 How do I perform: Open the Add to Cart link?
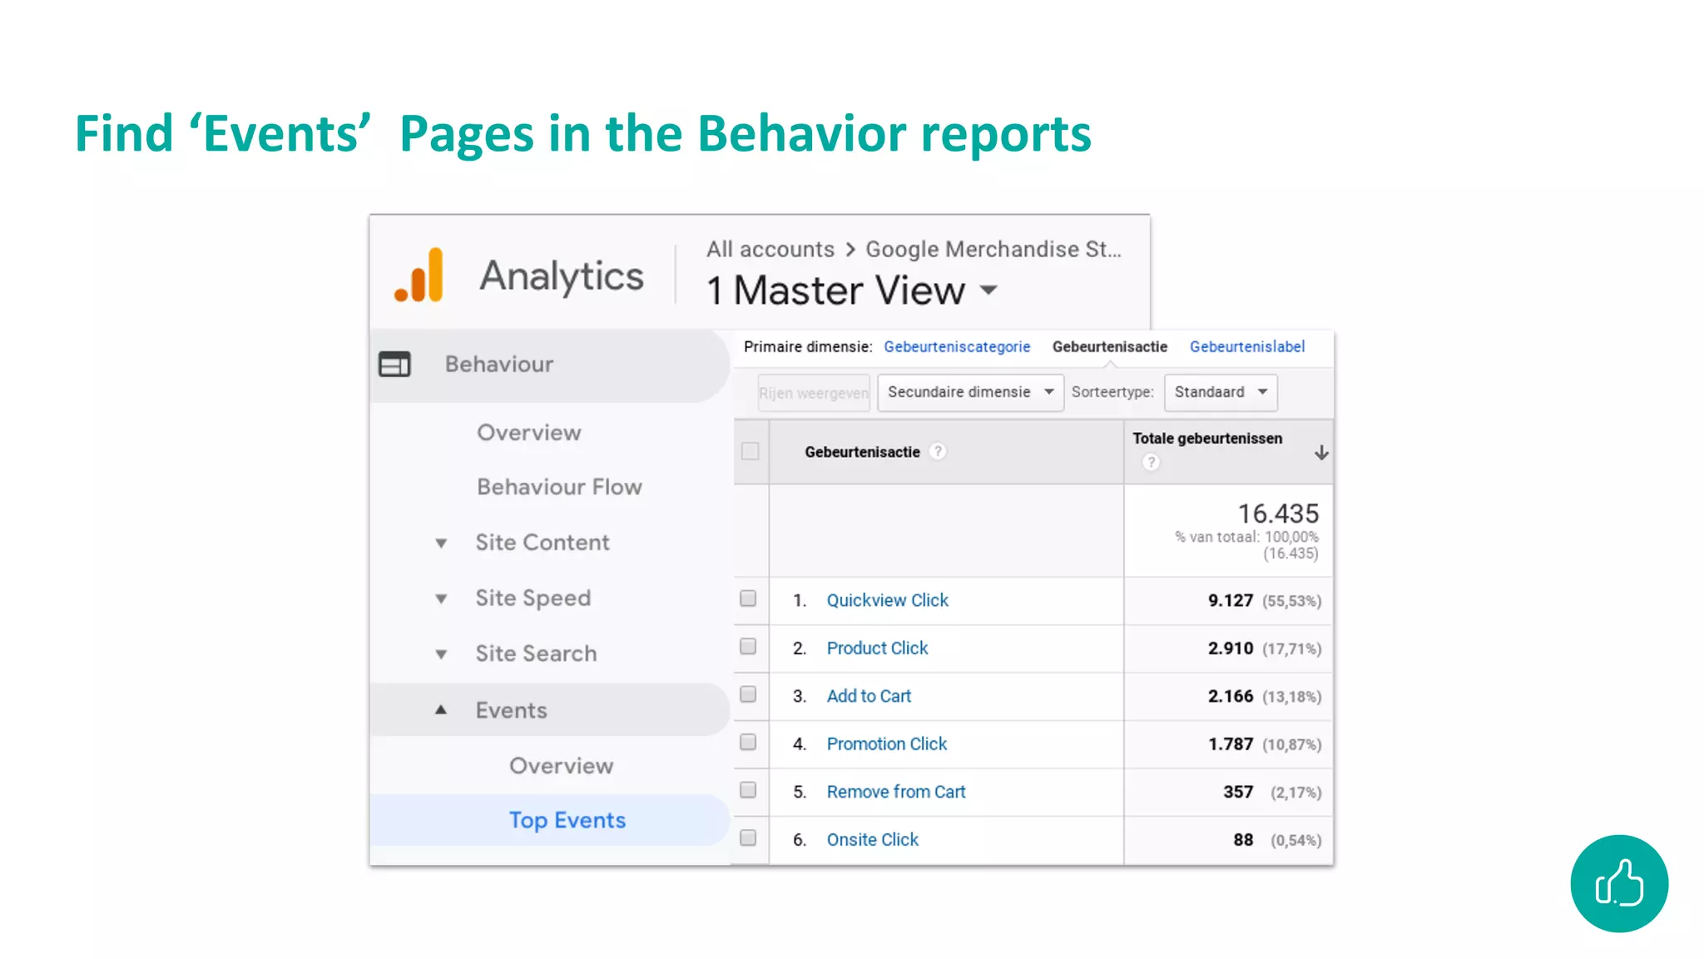[x=869, y=696]
